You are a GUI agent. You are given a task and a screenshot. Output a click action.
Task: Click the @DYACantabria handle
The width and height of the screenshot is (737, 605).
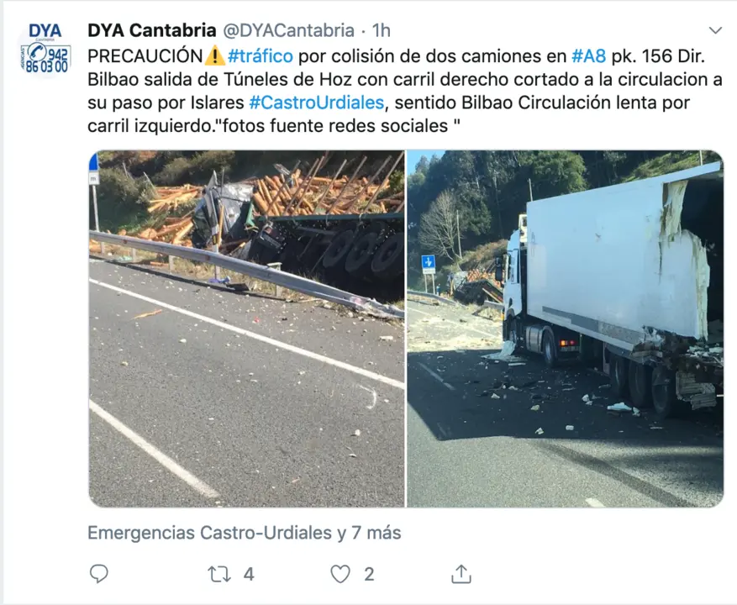pyautogui.click(x=288, y=30)
